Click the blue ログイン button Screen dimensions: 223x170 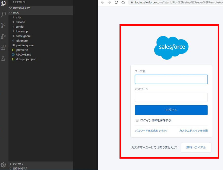171,110
